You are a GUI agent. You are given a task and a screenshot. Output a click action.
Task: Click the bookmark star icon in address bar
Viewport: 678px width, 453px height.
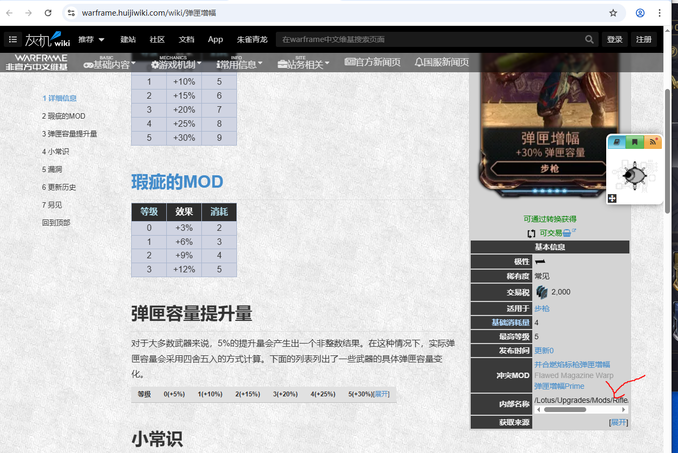pyautogui.click(x=613, y=13)
